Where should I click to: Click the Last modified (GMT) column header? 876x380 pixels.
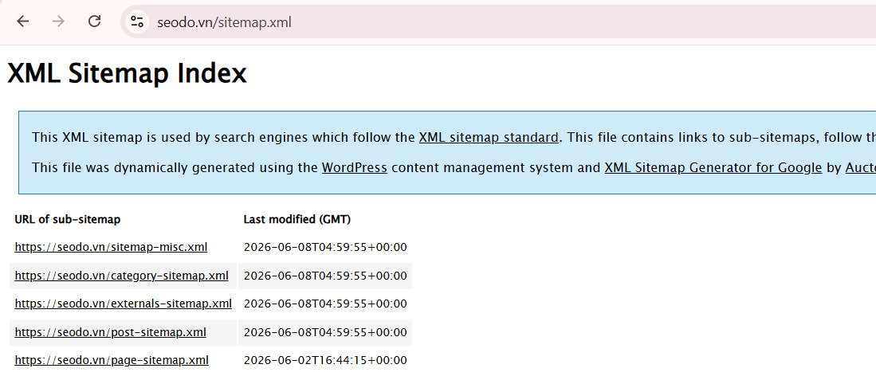[297, 219]
